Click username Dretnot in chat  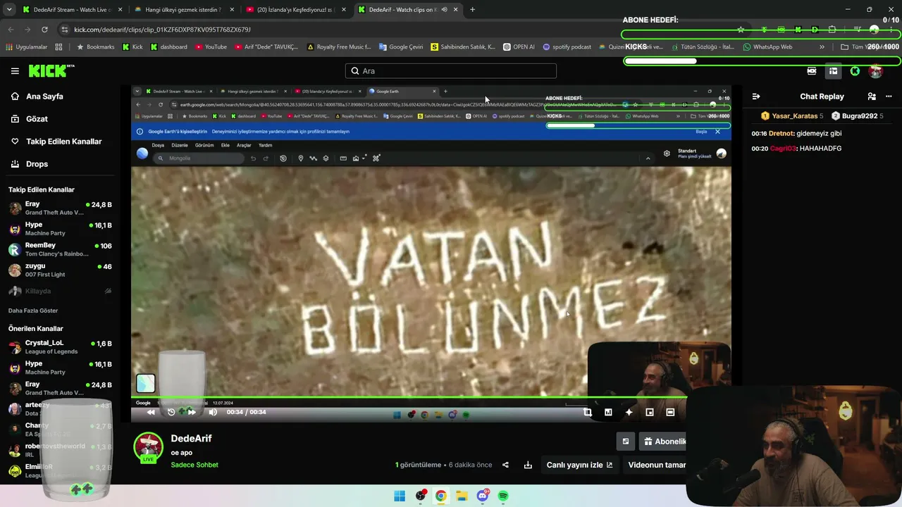click(x=781, y=133)
